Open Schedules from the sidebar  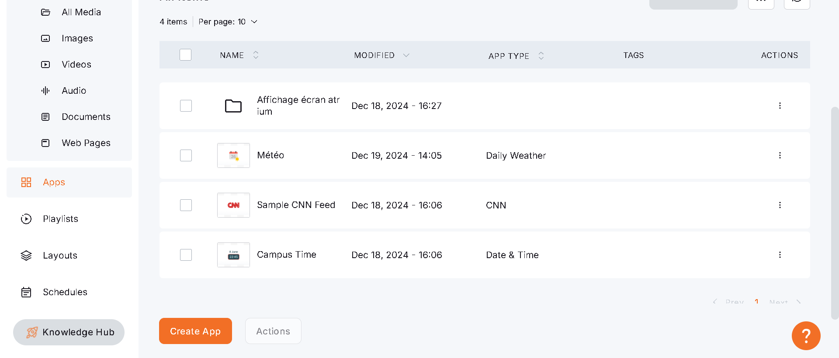click(x=65, y=292)
